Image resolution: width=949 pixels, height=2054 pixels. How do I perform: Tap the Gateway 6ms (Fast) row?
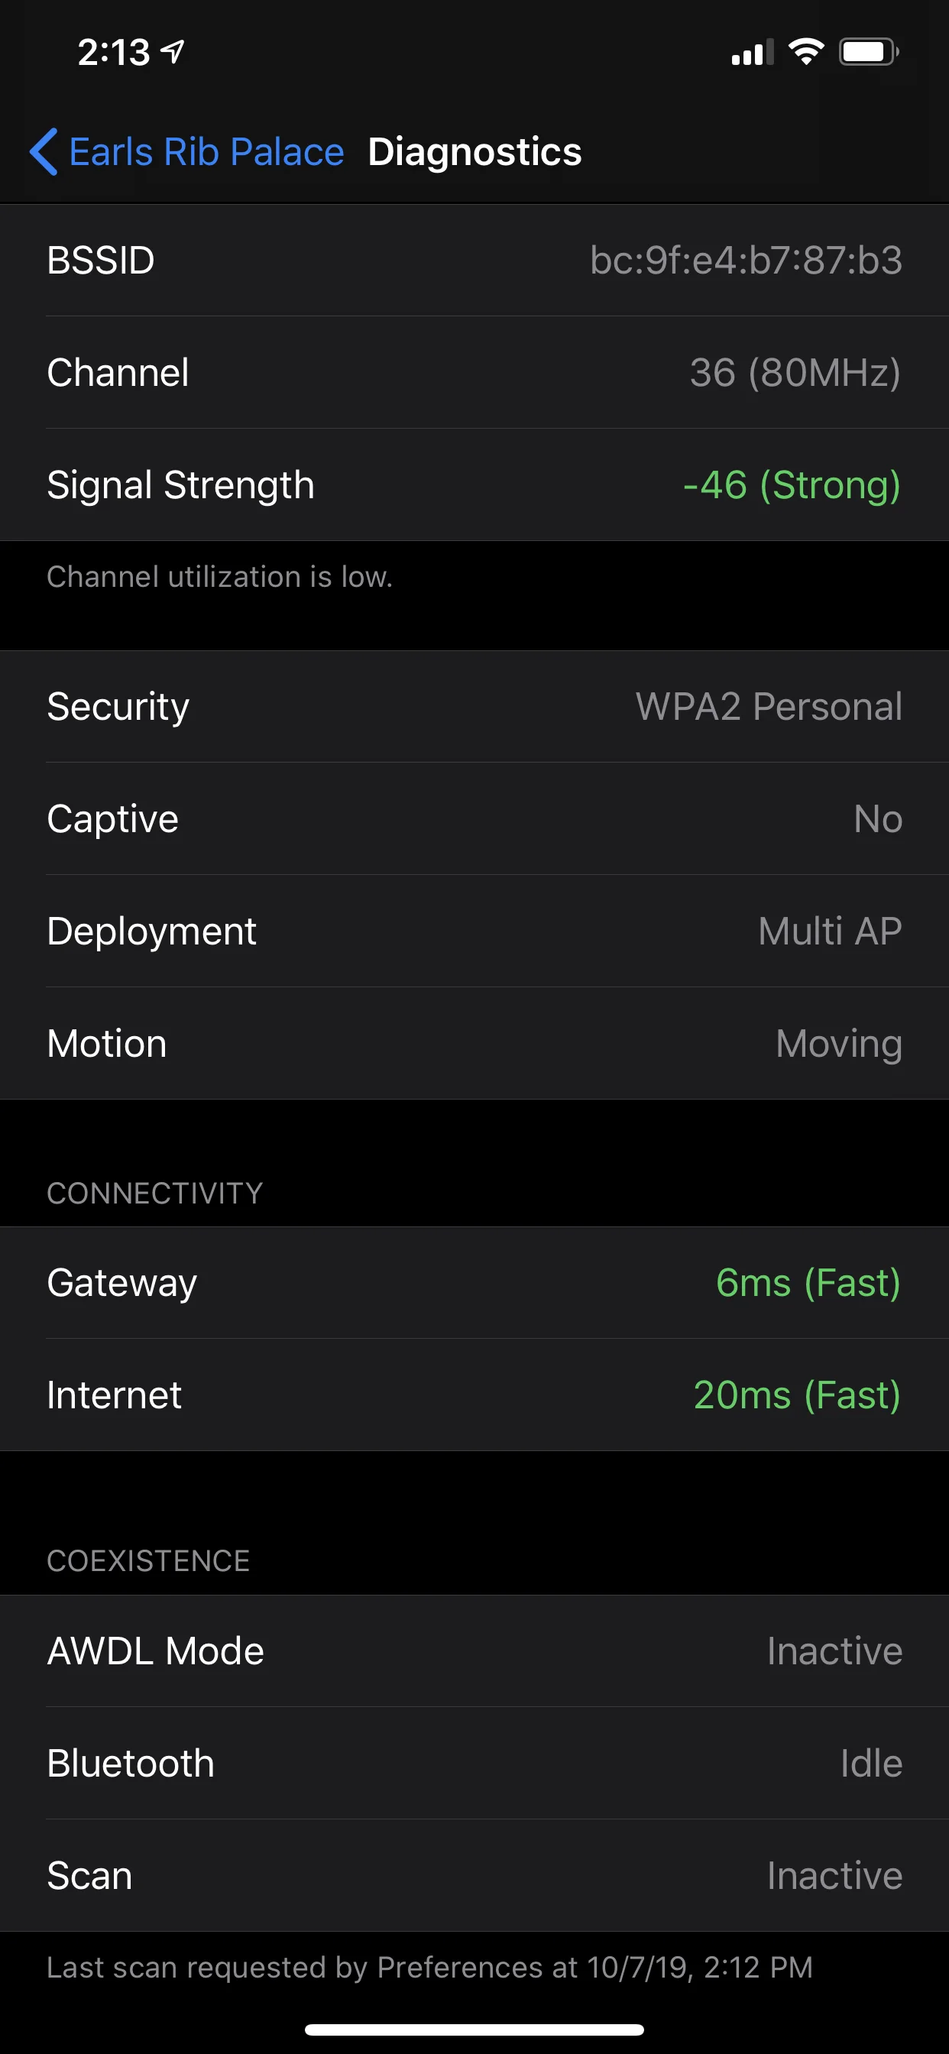[x=474, y=1283]
